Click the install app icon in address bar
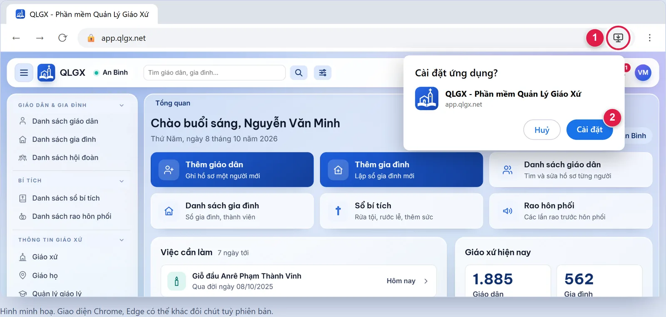The image size is (666, 317). 618,38
